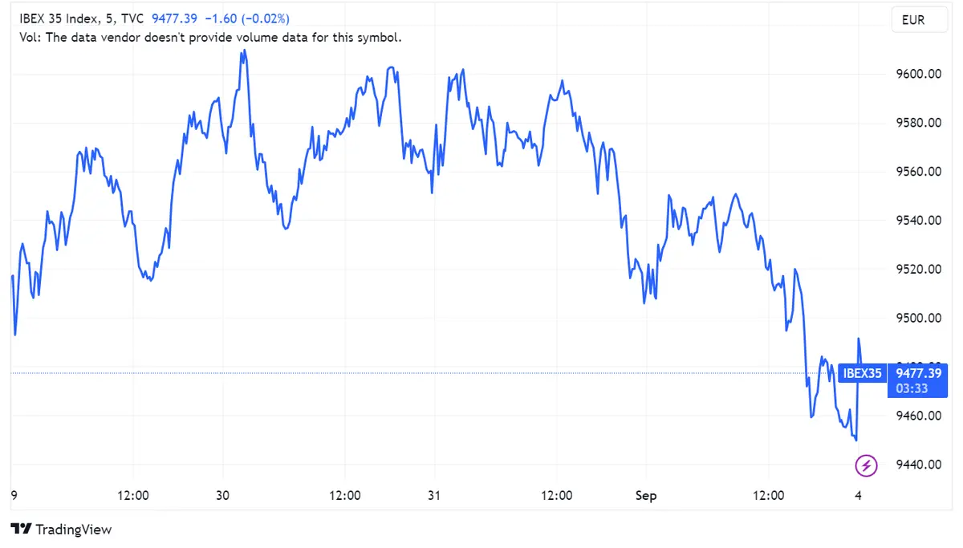Toggle the price change percentage display
This screenshot has width=963, height=548.
(265, 18)
